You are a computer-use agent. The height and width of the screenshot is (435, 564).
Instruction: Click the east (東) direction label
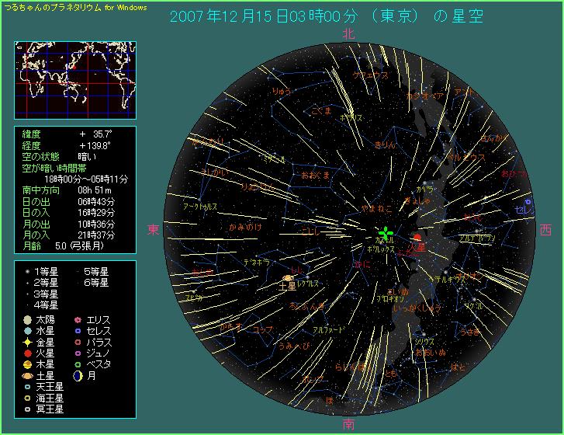pyautogui.click(x=153, y=230)
